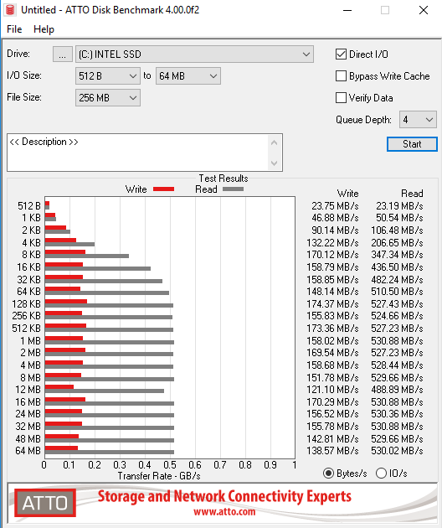
Task: Expand the File Size 256 MB dropdown
Action: coord(108,98)
